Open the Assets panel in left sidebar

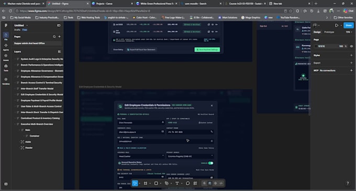tap(6, 57)
